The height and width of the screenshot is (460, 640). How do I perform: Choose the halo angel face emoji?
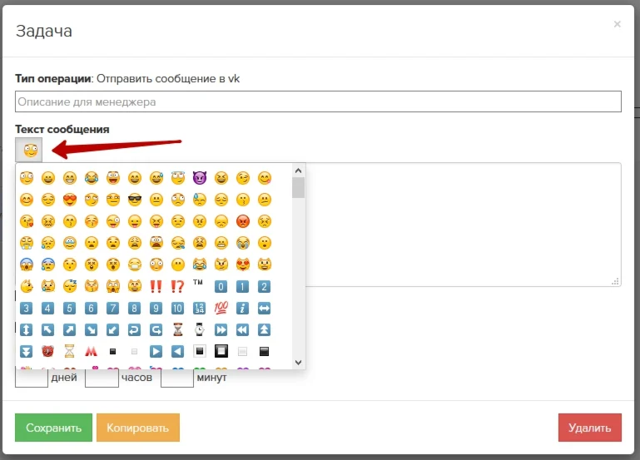coord(178,178)
